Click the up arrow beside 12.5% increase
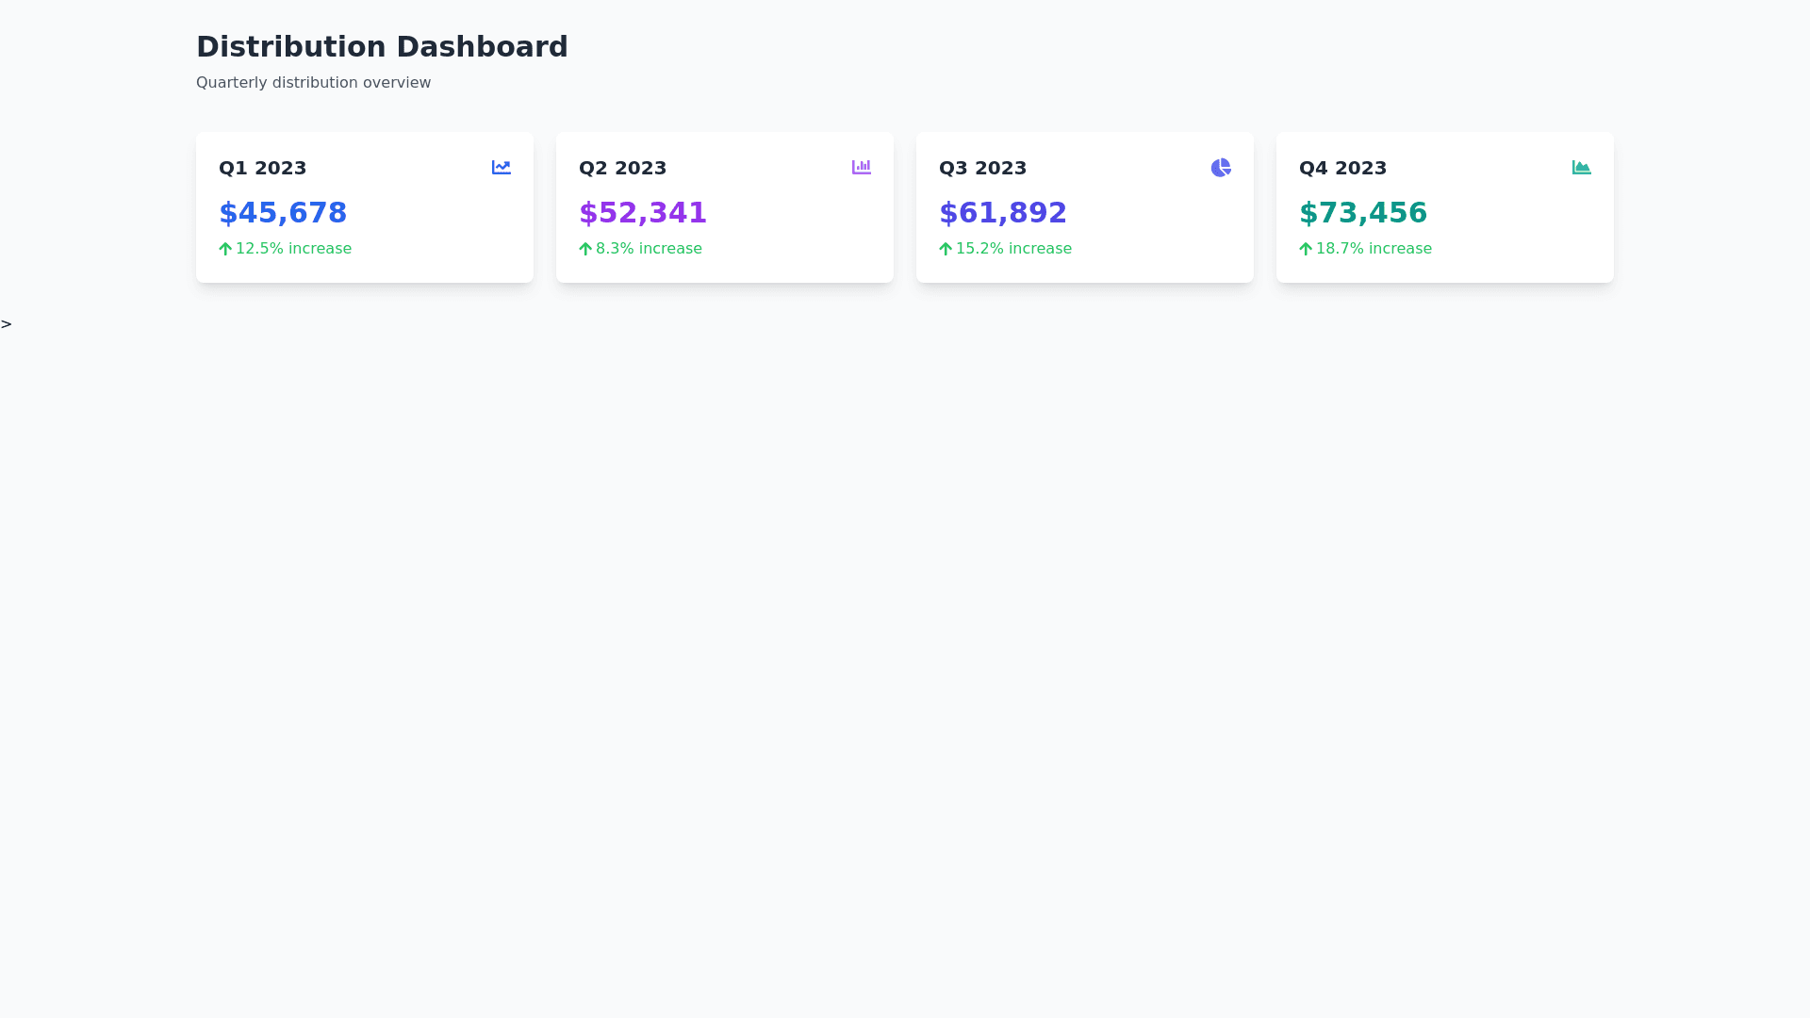 [x=225, y=249]
